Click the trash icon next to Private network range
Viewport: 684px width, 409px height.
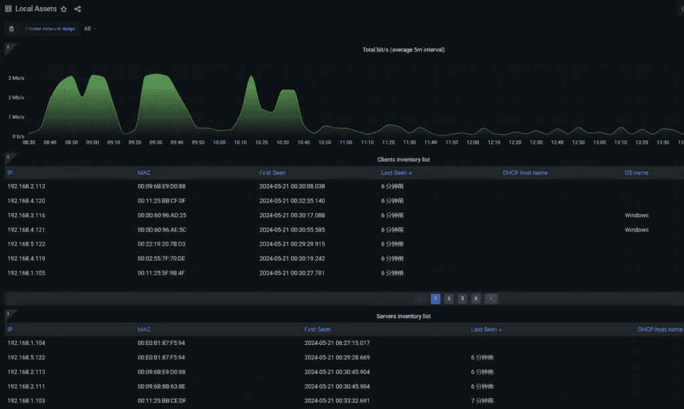pyautogui.click(x=11, y=29)
